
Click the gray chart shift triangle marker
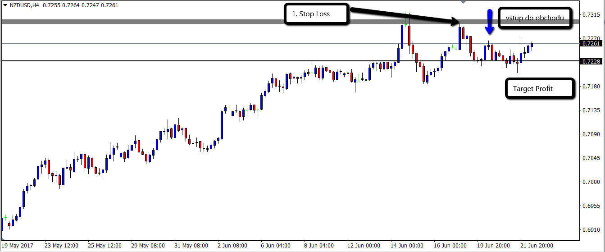point(463,2)
